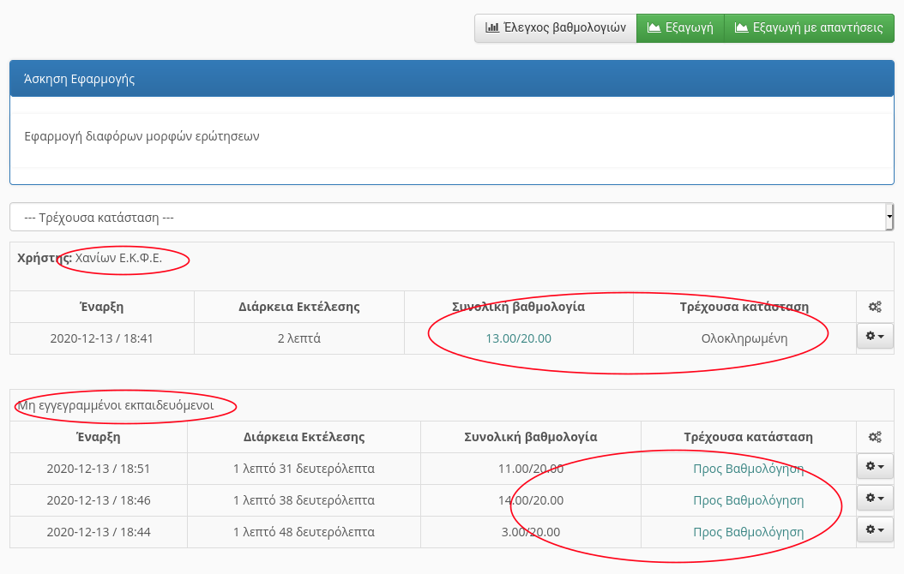This screenshot has height=574, width=904.
Task: Click Τρέχουσα κατάσταση header in Χανίων Ε.Κ.Φ.Ε. table
Action: coord(744,307)
